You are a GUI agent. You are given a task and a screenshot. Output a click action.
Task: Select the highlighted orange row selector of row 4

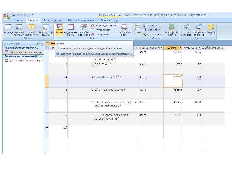click(x=47, y=81)
